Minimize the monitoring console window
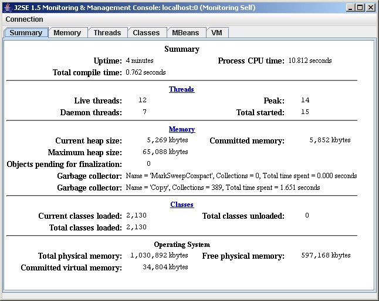379x301 pixels. 350,8
